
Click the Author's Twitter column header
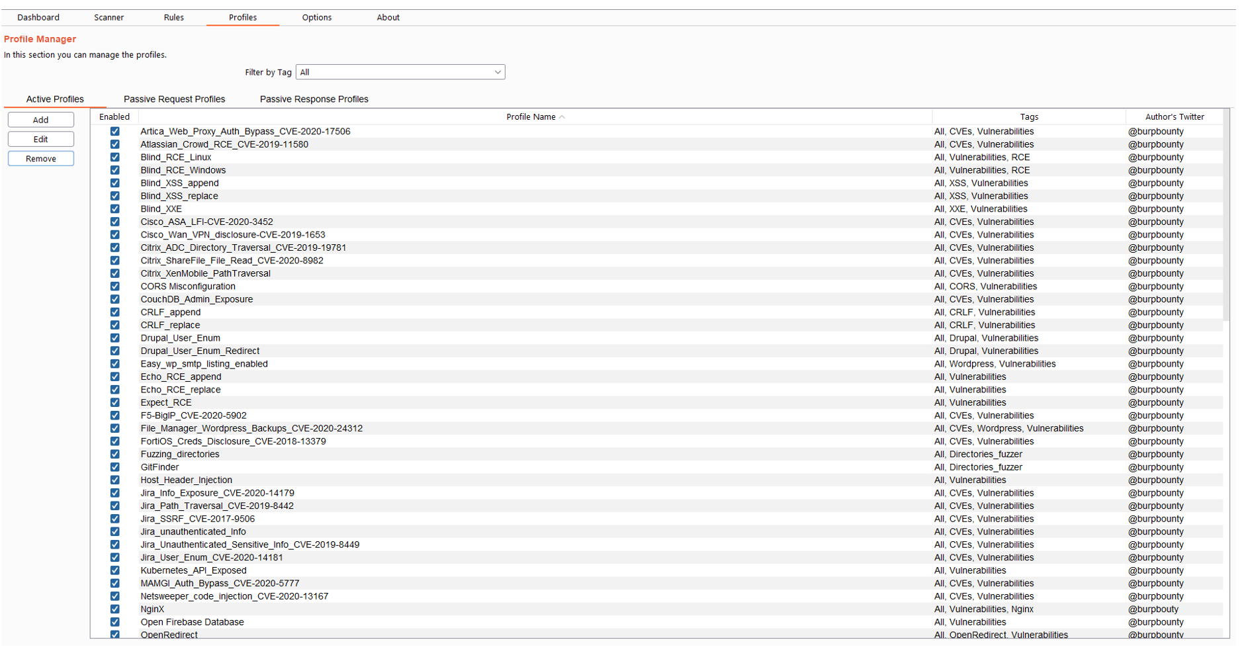1174,117
